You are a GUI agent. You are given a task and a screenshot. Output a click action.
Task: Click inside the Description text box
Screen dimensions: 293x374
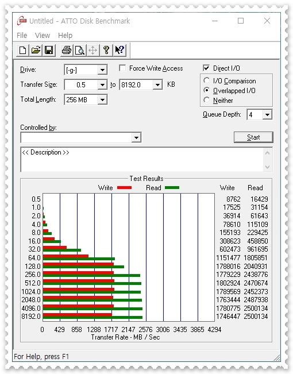[142, 159]
